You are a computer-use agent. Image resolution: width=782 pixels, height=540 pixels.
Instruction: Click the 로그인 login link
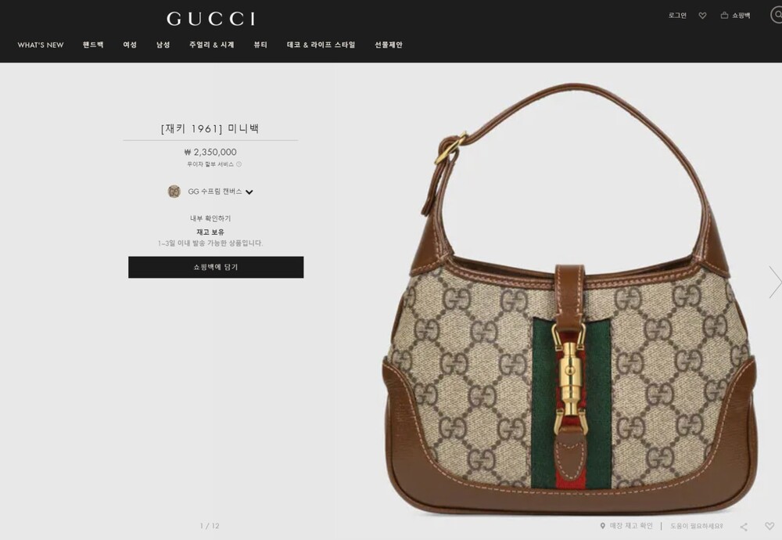pos(677,16)
